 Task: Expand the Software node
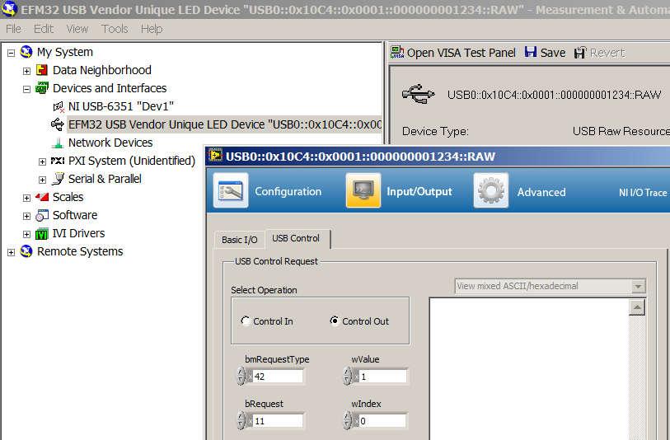pyautogui.click(x=26, y=216)
